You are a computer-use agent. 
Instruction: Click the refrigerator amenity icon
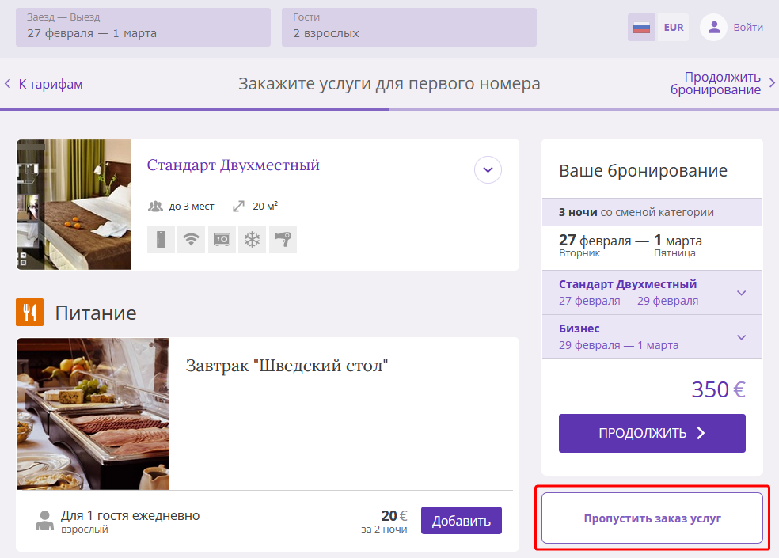point(161,240)
